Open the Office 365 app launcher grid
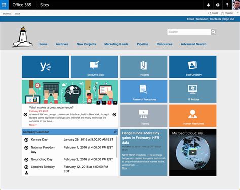 pyautogui.click(x=4, y=5)
